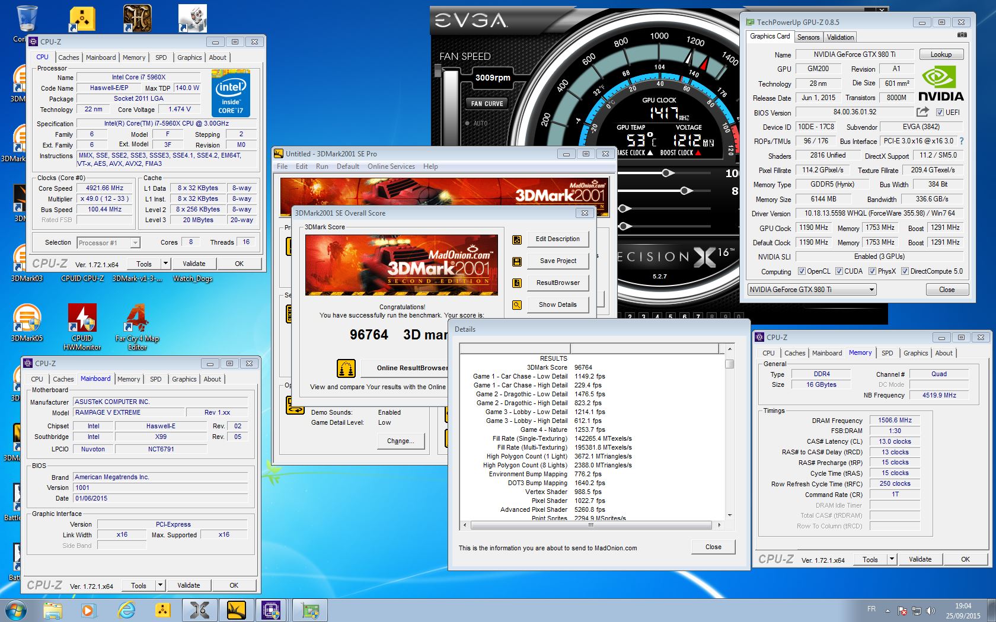Toggle the PhysX checkbox in GPU-Z
The width and height of the screenshot is (996, 622).
(x=872, y=271)
